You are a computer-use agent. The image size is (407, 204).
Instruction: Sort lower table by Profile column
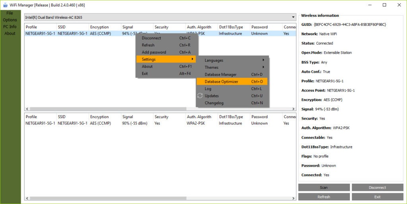[41, 117]
